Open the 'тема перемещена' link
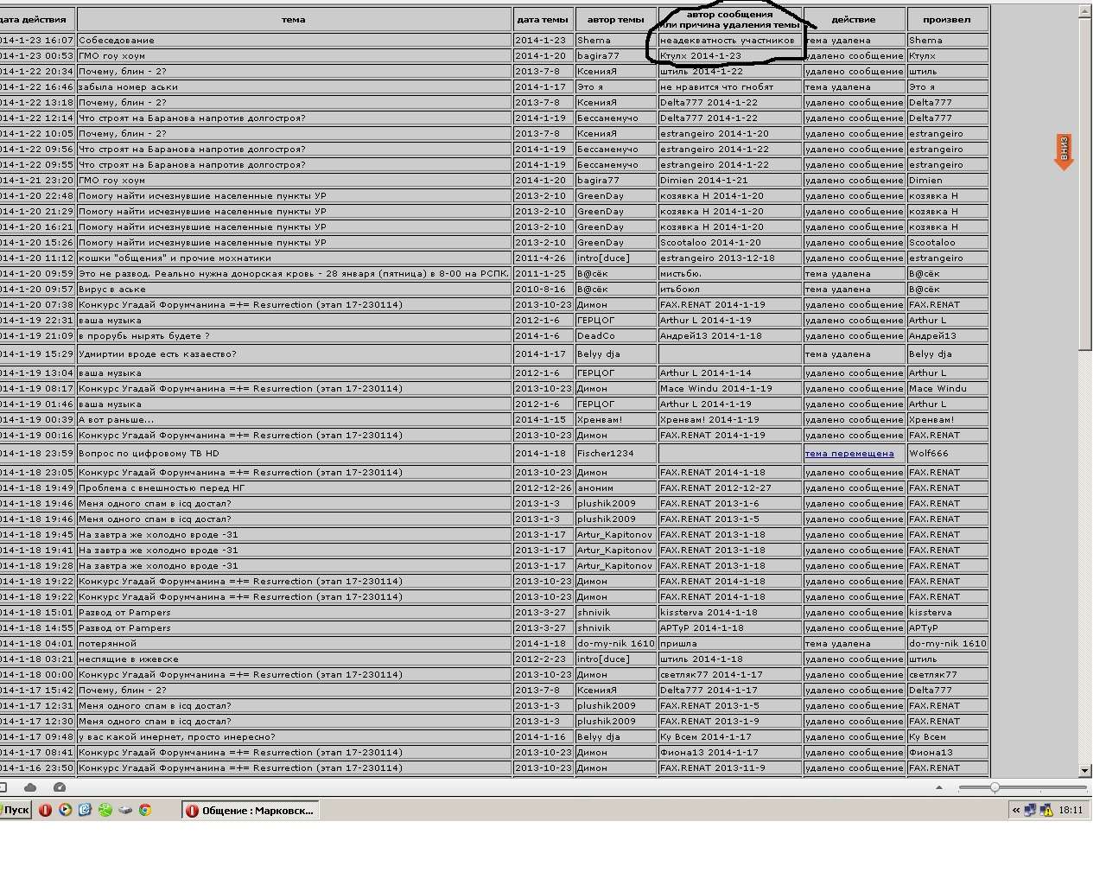Screen dimensions: 1106x885 (x=849, y=453)
